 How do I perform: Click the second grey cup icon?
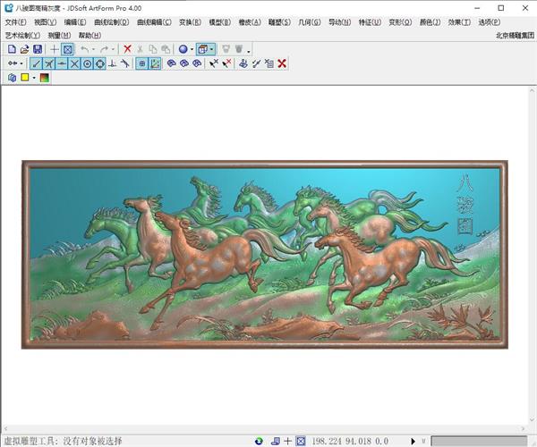click(x=239, y=49)
